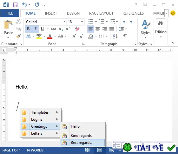Open the Calibri font name dropdown
Screen dimensions: 178x154
64,22
